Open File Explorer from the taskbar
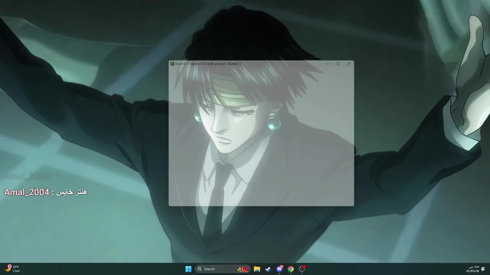The width and height of the screenshot is (490, 275). (257, 269)
